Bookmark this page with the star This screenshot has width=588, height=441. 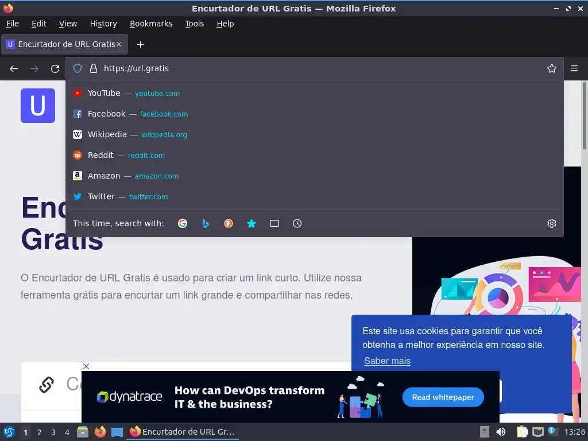point(552,68)
